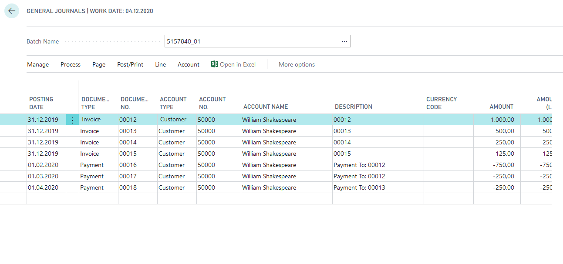
Task: Click the empty new row's posting date
Action: pyautogui.click(x=46, y=199)
